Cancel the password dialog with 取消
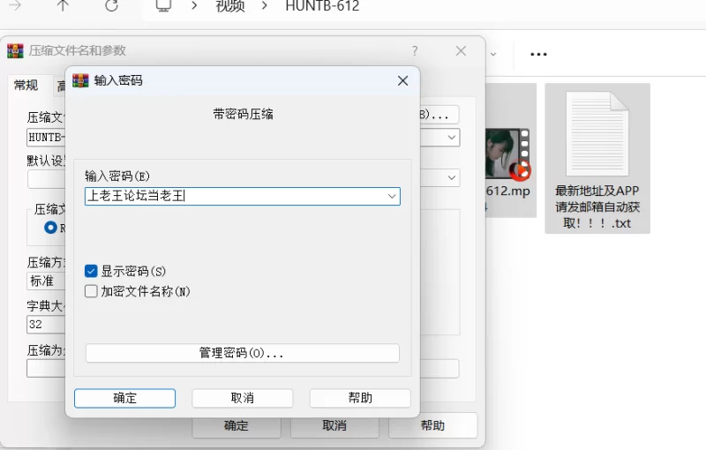Image resolution: width=706 pixels, height=450 pixels. point(242,398)
